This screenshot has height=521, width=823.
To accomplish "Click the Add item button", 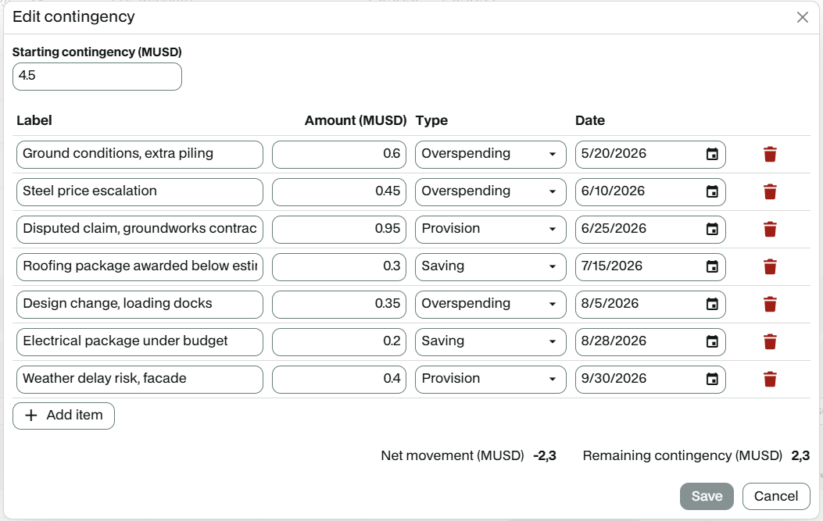I will 63,416.
